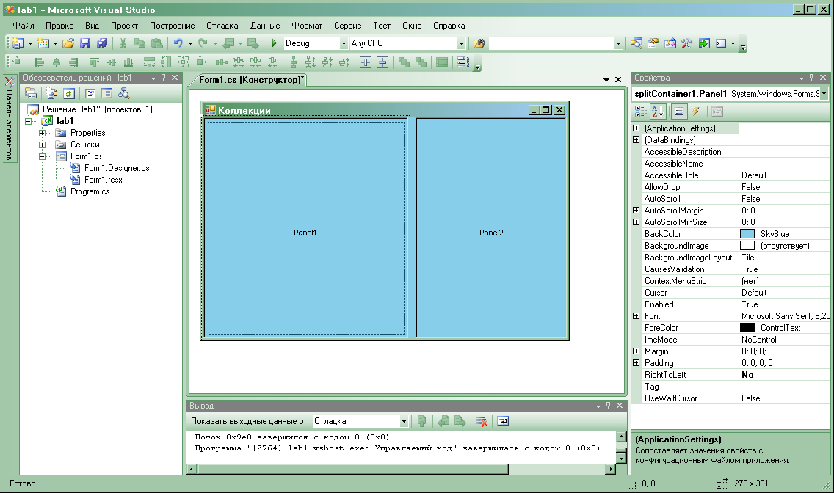Open the Properties window toolbar icon
The image size is (834, 493).
pos(653,43)
